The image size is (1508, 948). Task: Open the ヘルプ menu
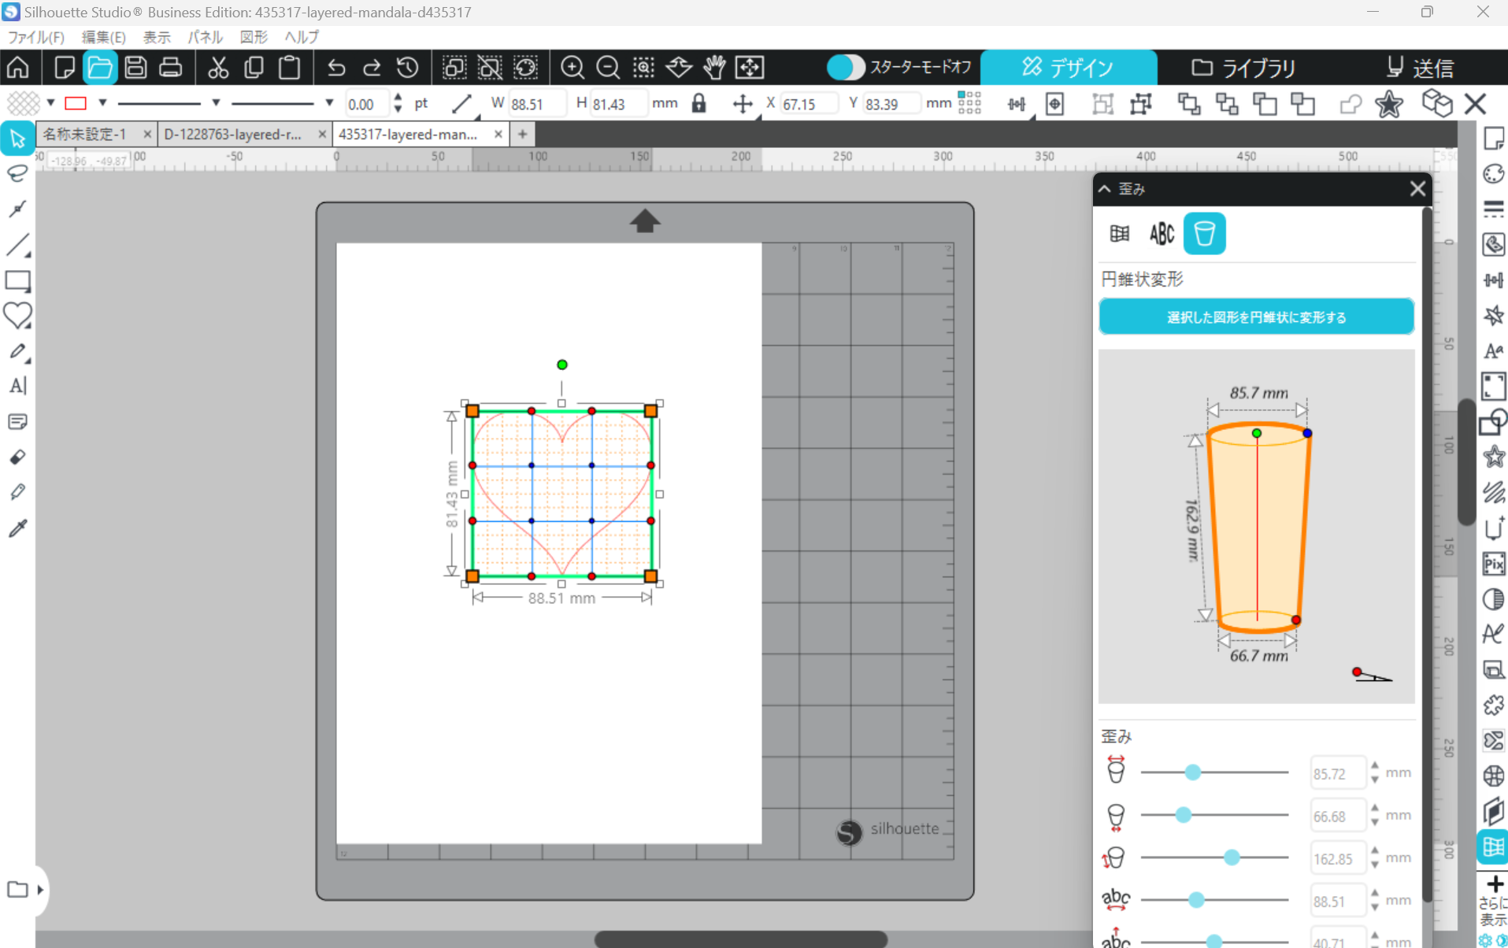[x=302, y=37]
